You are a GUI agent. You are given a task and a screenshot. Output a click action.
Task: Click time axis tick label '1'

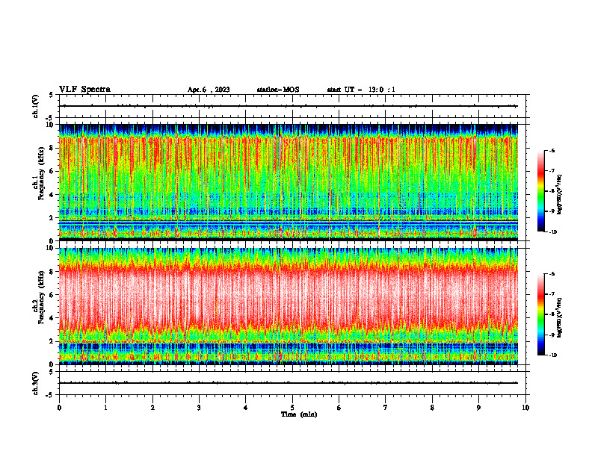point(105,408)
